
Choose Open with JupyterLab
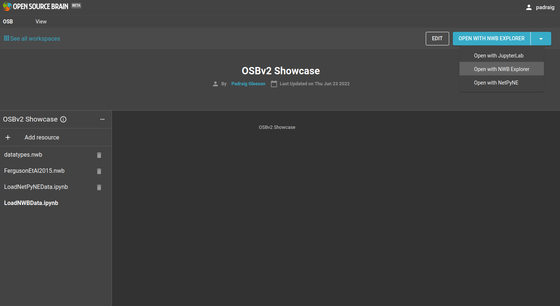(x=501, y=56)
